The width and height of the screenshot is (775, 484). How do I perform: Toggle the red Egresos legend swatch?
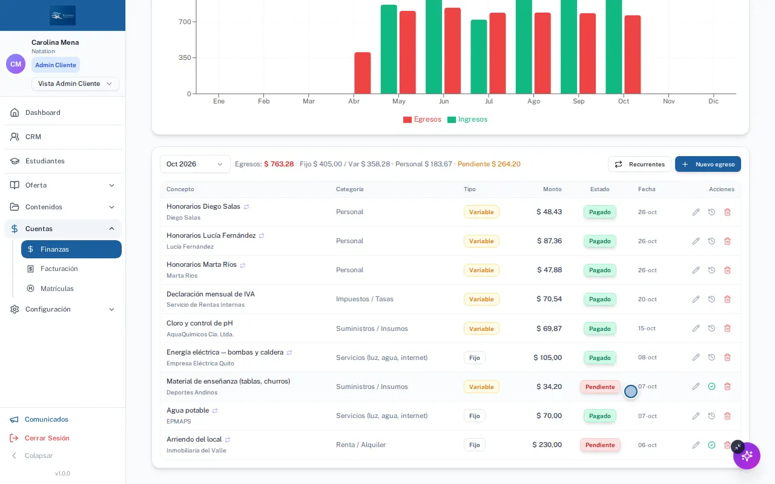(x=407, y=120)
